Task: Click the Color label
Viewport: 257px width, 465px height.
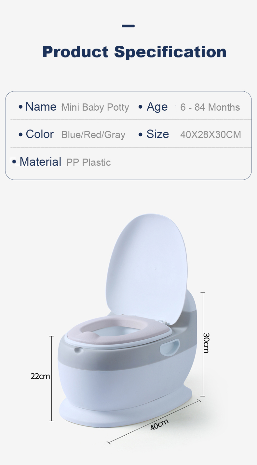Action: coord(40,134)
